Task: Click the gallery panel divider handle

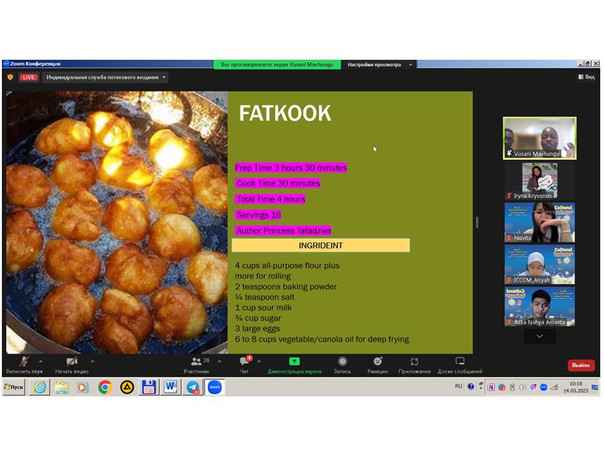Action: [x=478, y=222]
